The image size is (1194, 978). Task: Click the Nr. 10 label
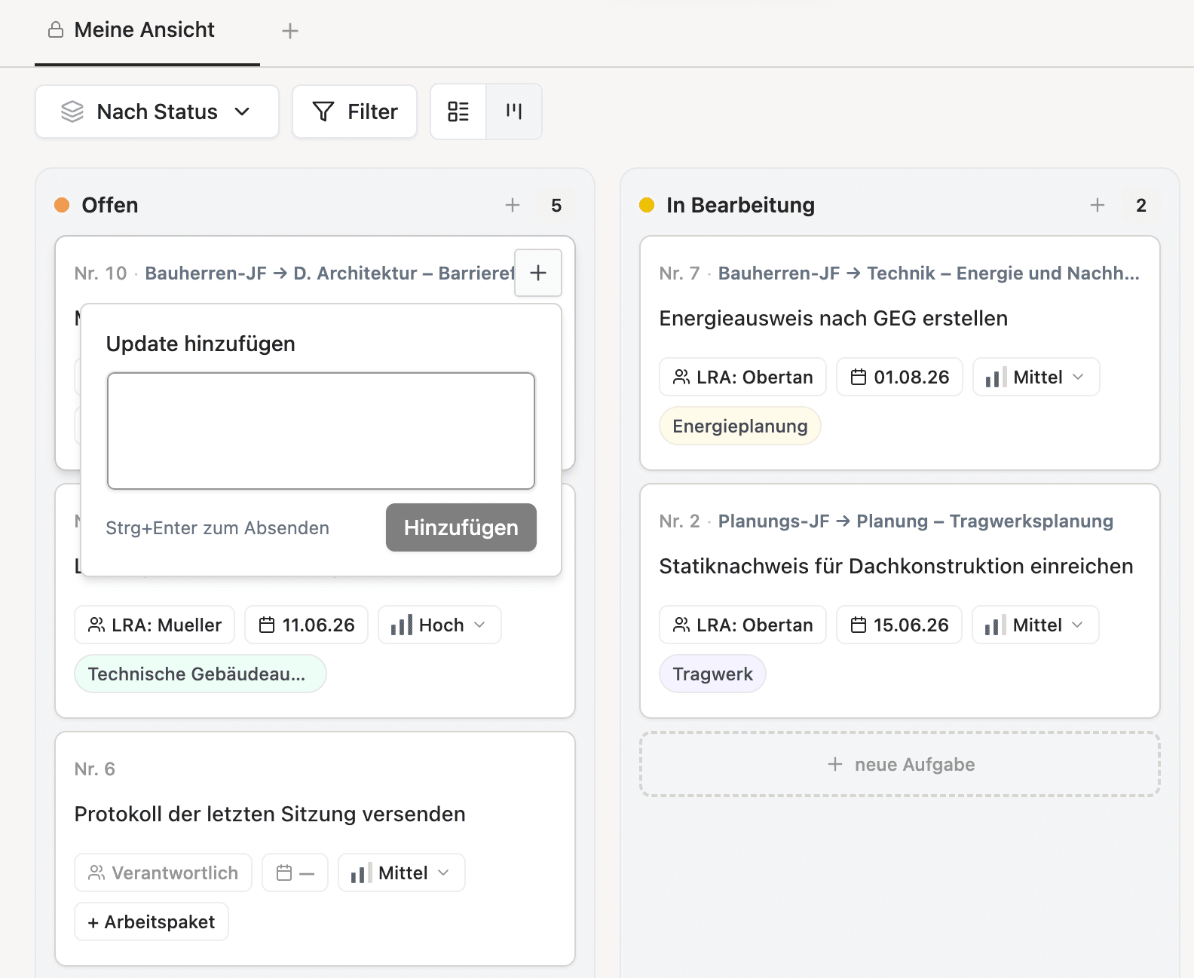tap(100, 273)
